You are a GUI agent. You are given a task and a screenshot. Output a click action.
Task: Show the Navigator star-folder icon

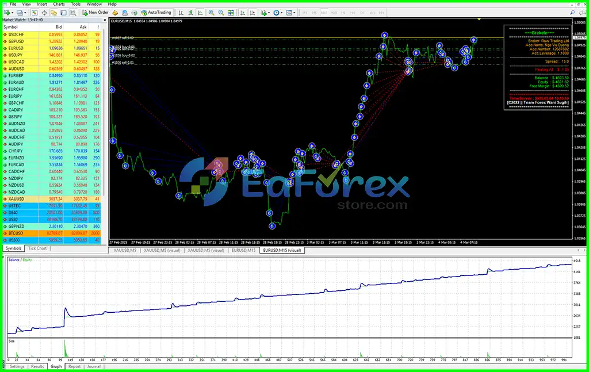tap(53, 13)
